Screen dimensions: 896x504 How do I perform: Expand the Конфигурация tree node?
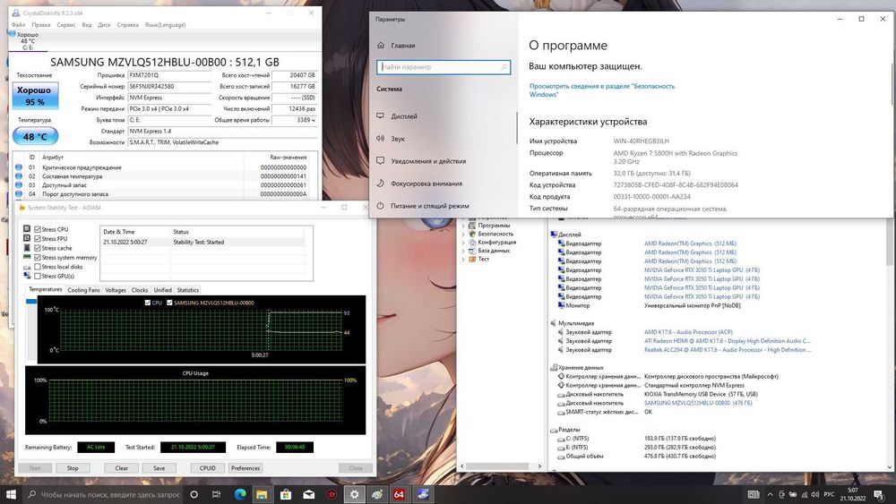tap(463, 242)
